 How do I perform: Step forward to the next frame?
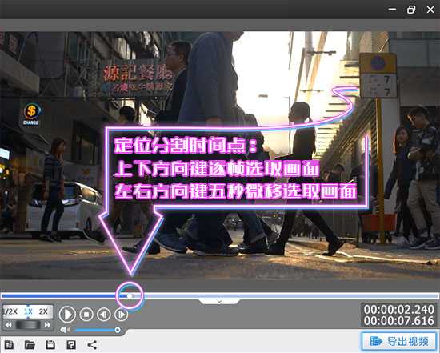pos(122,315)
